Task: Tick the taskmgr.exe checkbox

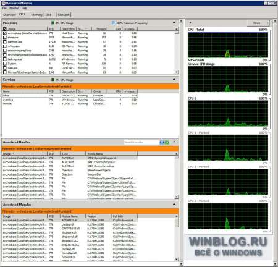Action: pyautogui.click(x=5, y=59)
